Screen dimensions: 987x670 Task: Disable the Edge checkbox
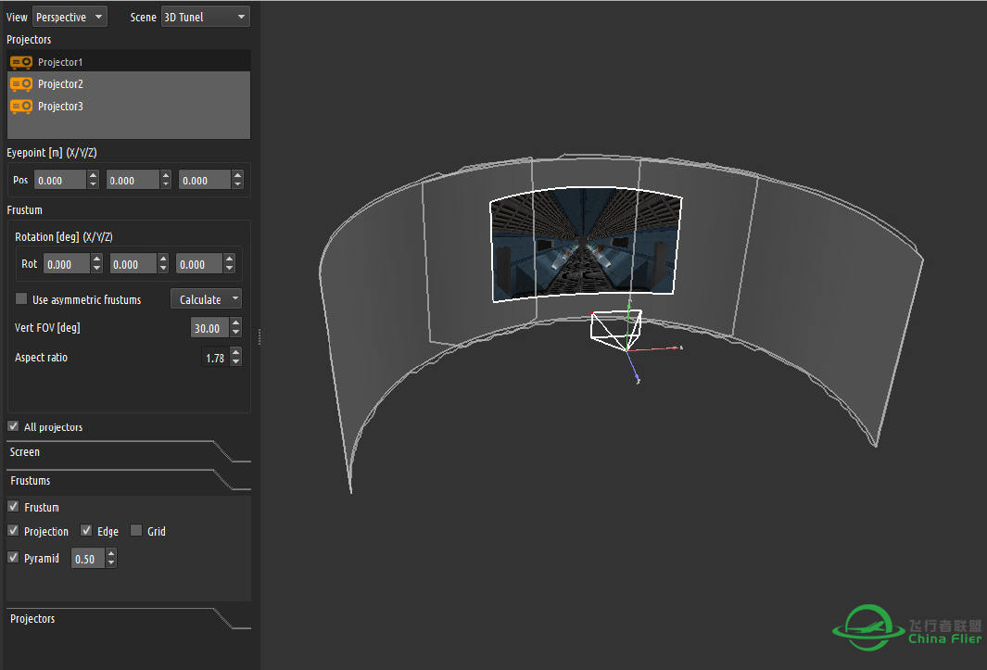point(86,530)
